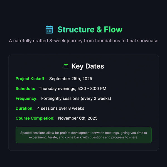The image size is (167, 167).
Task: Click the green calendar icon beside Key Dates
Action: [66, 66]
